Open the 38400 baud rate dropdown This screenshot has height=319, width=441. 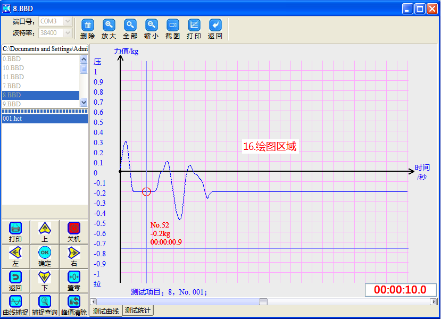[x=68, y=33]
